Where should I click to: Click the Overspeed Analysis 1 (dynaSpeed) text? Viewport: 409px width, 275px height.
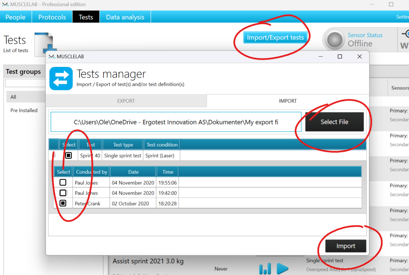(x=341, y=269)
